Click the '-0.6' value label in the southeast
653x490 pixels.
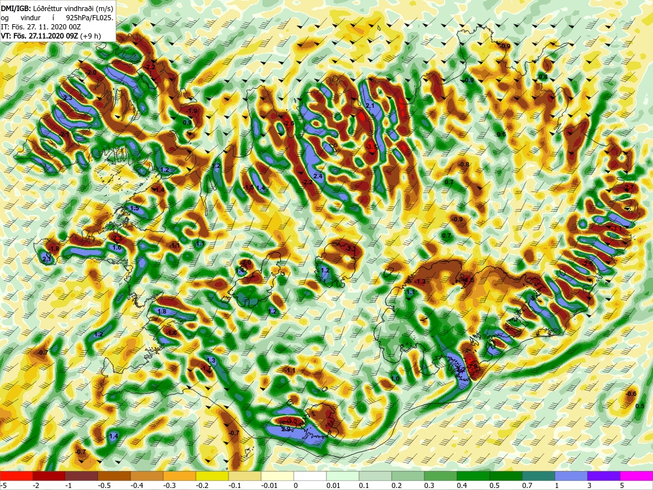(631, 394)
